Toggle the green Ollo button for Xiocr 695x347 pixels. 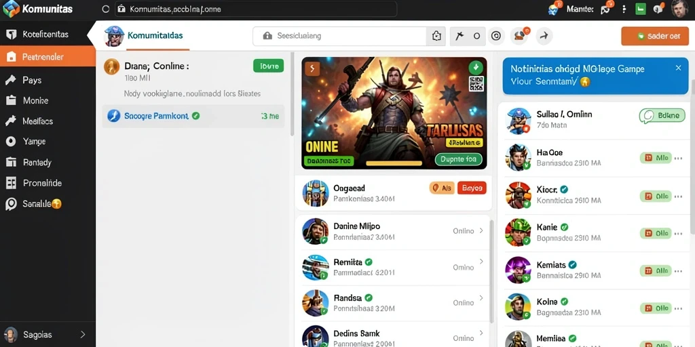pos(656,196)
